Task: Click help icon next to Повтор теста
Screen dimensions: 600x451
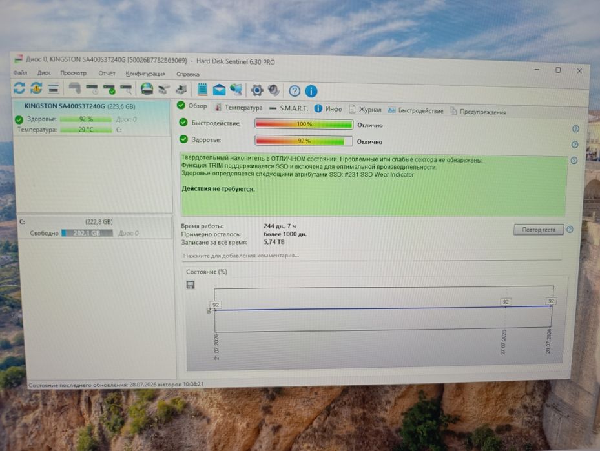Action: click(x=570, y=230)
